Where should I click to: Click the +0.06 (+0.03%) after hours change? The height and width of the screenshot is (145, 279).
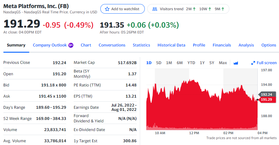[153, 25]
